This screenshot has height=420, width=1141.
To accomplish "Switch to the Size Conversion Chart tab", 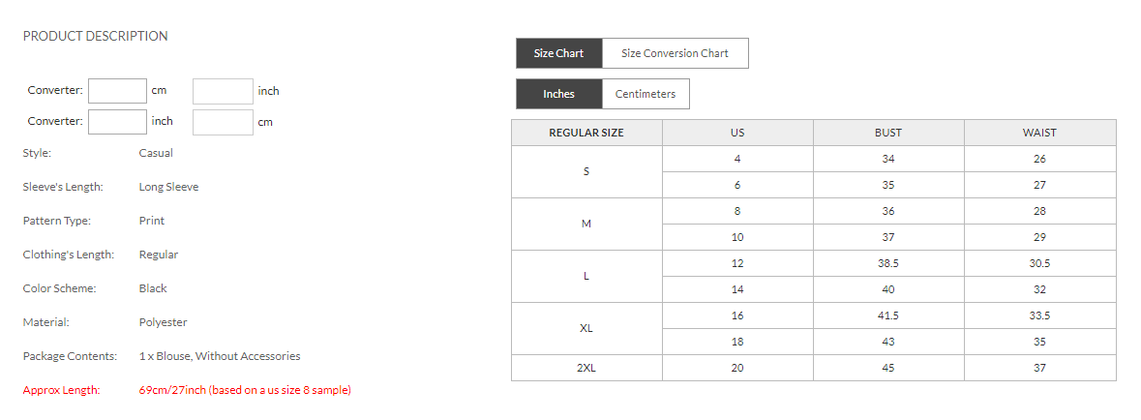I will point(675,53).
